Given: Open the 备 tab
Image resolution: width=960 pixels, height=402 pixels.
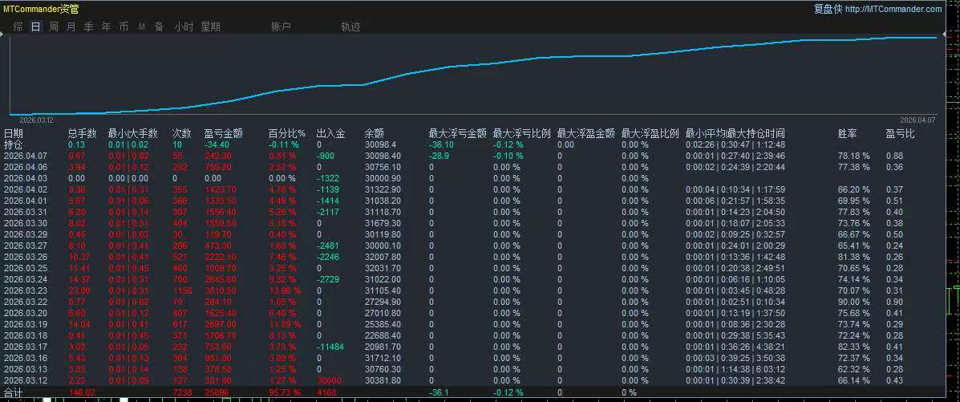Looking at the screenshot, I should coord(159,27).
